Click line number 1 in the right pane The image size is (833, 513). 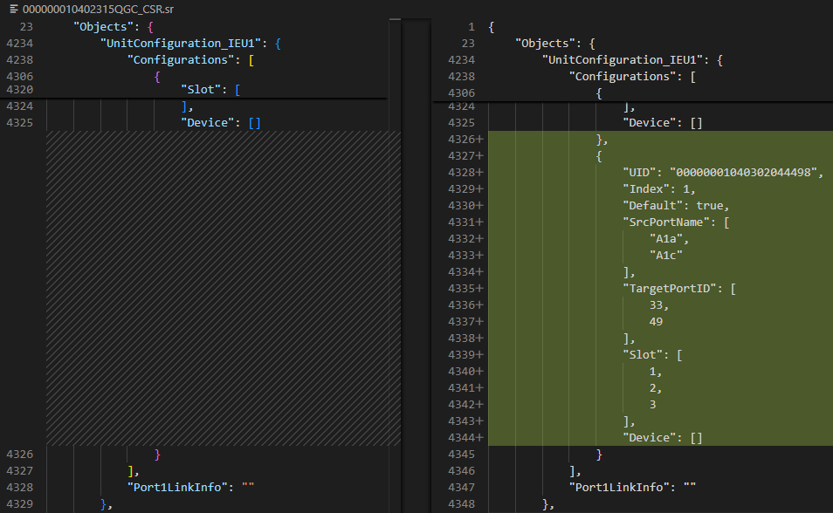pos(471,27)
